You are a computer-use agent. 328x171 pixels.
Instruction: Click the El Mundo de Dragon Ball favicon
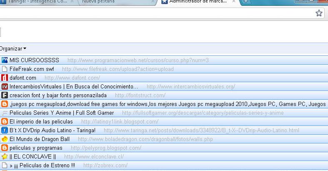(5, 139)
